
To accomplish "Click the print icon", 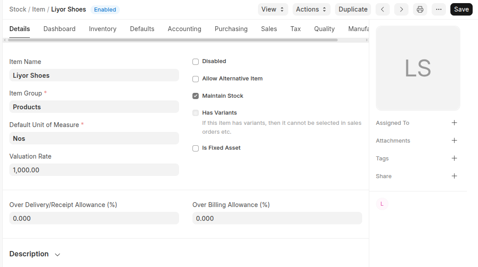I will tap(420, 9).
